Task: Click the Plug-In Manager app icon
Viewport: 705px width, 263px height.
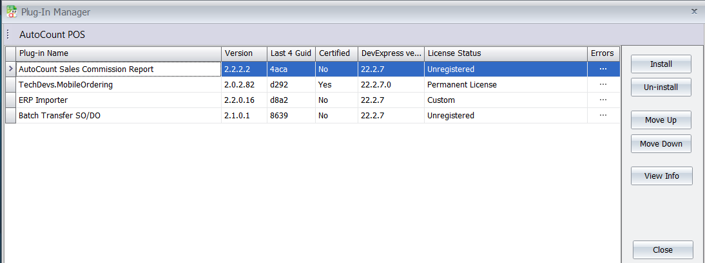Action: (12, 12)
